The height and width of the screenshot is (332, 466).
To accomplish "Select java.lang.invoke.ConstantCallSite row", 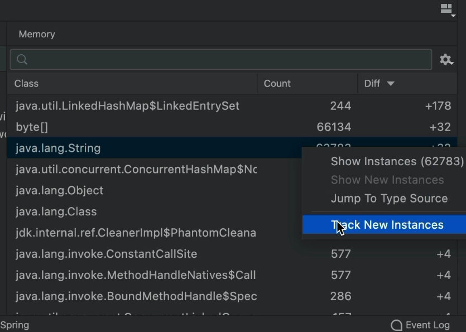I will tap(106, 254).
